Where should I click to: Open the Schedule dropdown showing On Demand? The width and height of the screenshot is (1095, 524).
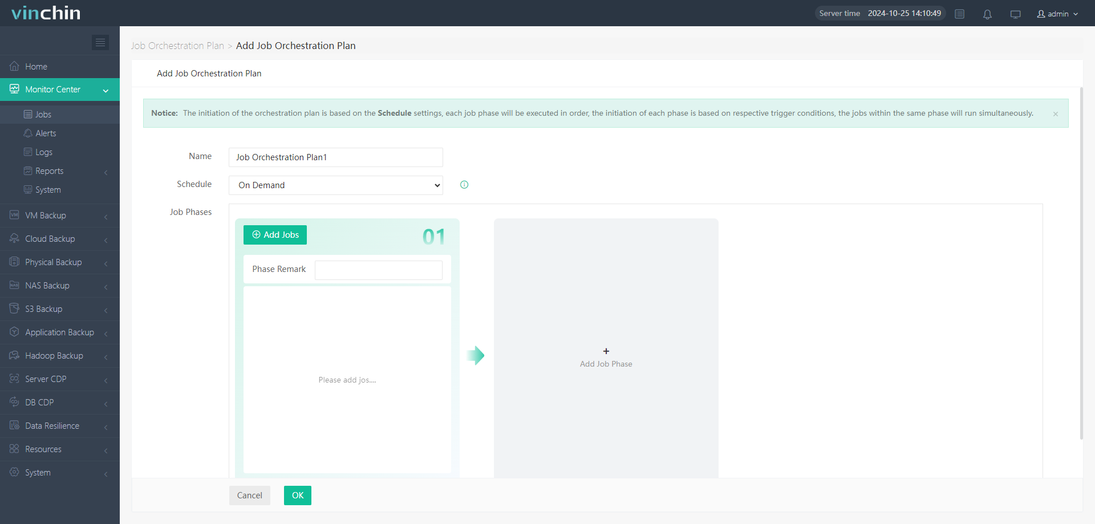click(335, 185)
